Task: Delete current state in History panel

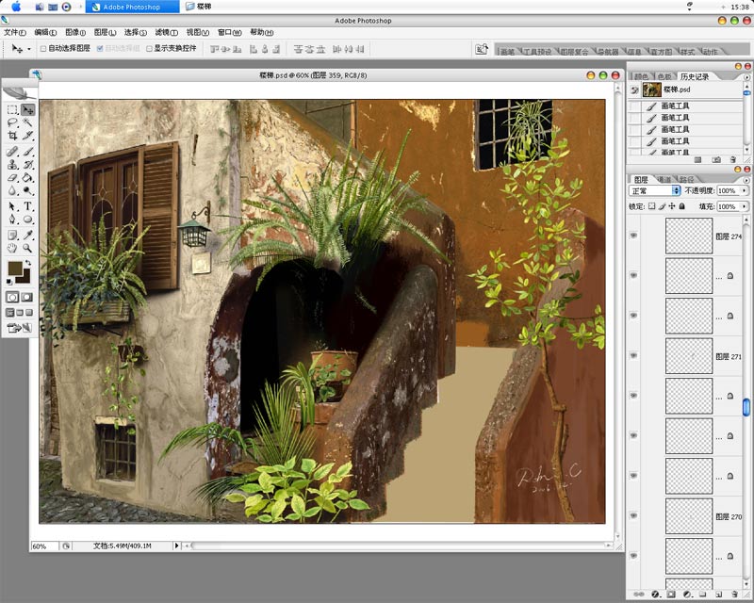Action: (733, 159)
